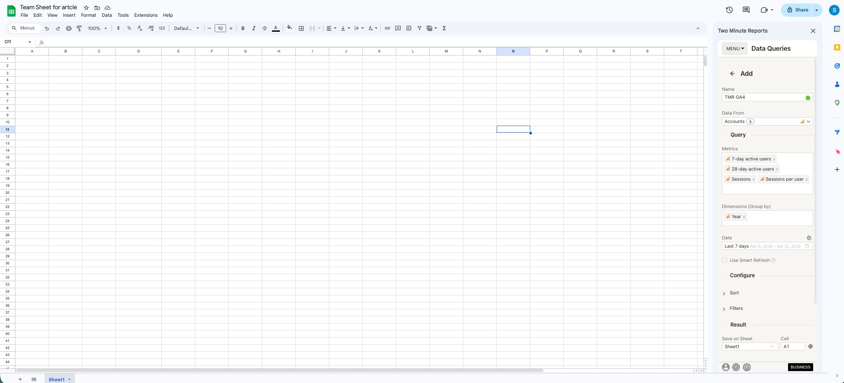Open borders options
This screenshot has height=383, width=844.
301,28
